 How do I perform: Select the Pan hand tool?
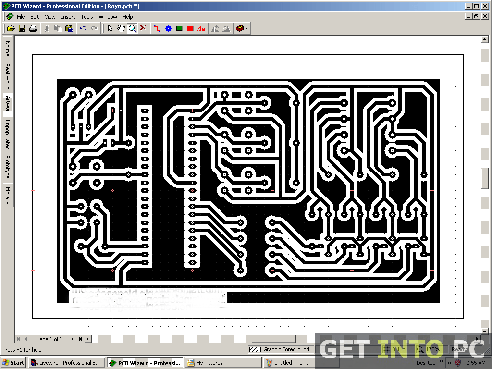pyautogui.click(x=122, y=28)
